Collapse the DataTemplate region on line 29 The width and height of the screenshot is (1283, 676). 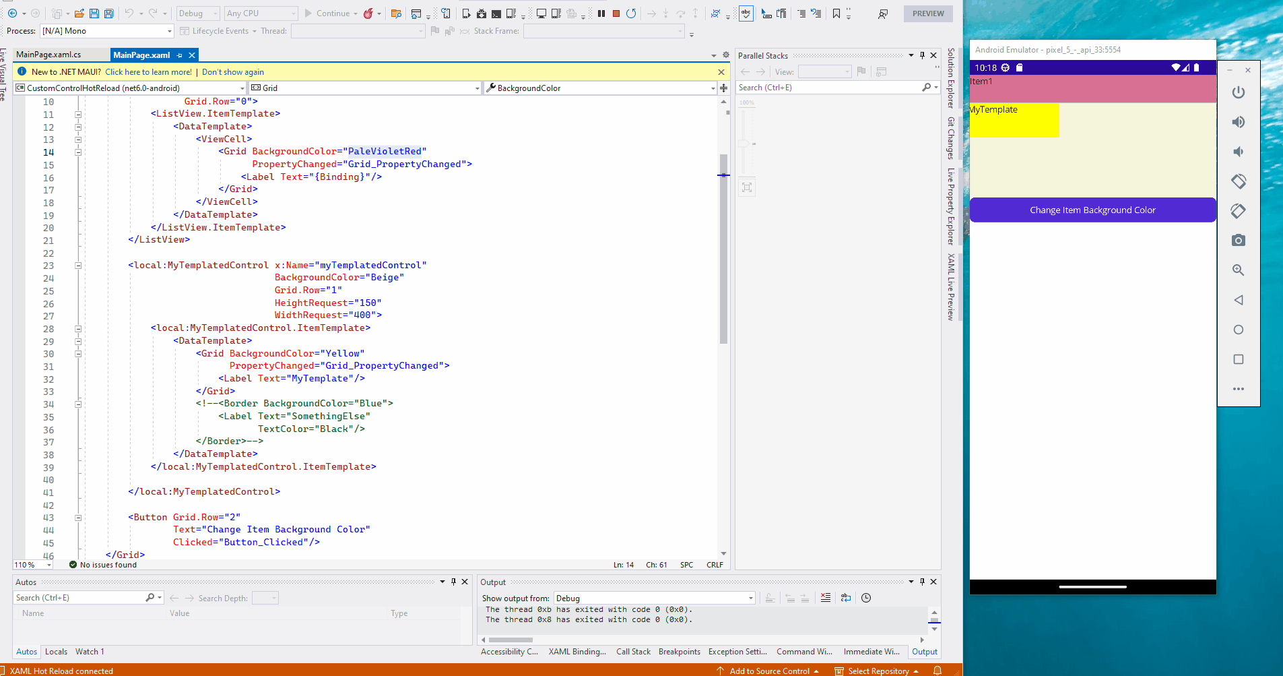[79, 341]
